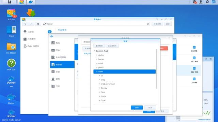Refresh the Package Center page

coord(38,24)
